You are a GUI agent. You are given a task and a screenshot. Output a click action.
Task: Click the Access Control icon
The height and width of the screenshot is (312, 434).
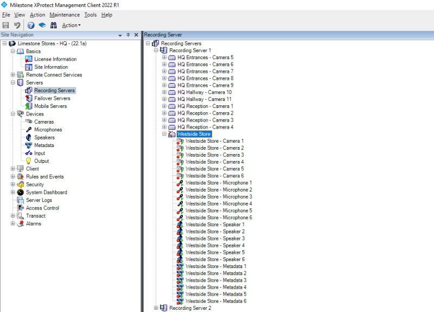(21, 208)
